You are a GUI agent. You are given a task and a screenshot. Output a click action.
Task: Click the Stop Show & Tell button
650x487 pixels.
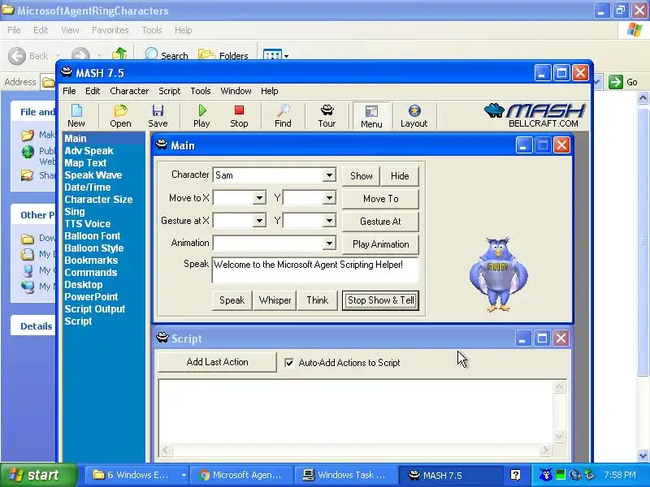pos(380,300)
